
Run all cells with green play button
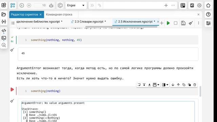tap(168, 23)
